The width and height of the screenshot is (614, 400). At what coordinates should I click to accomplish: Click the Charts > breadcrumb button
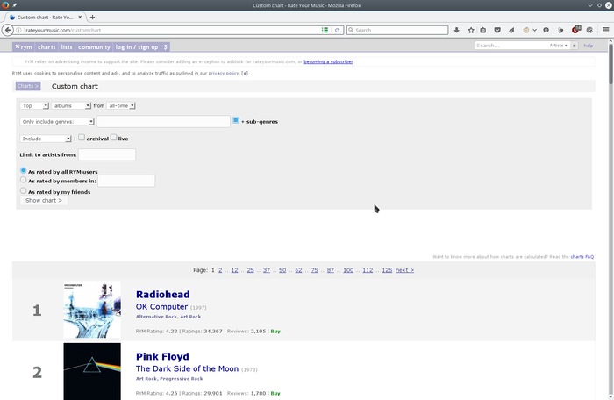tap(28, 86)
